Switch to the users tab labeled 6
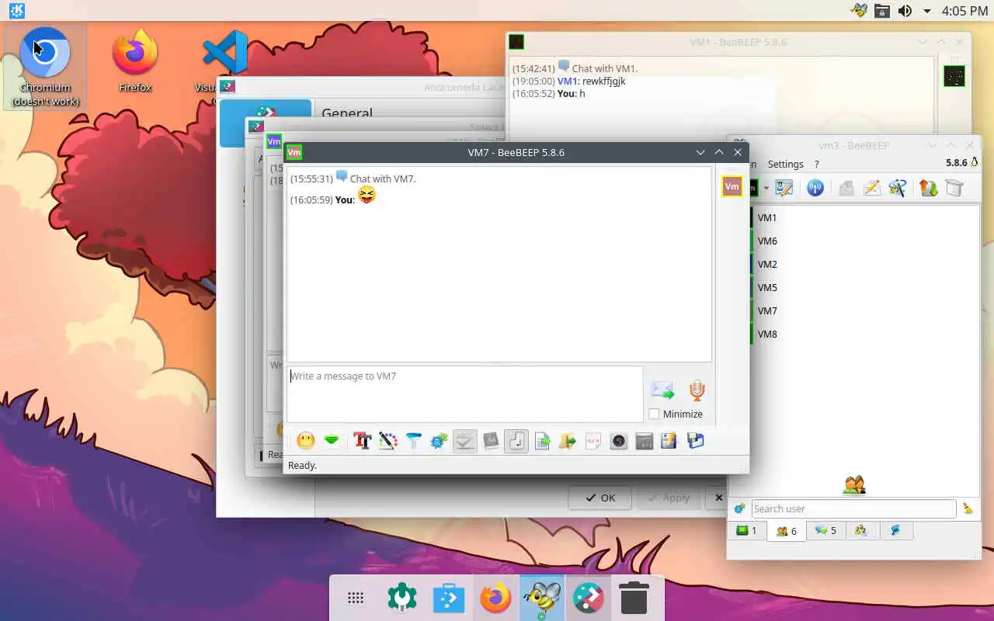 (x=786, y=531)
